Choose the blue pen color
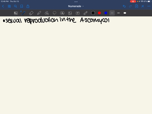The image size is (152, 114). [106, 13]
